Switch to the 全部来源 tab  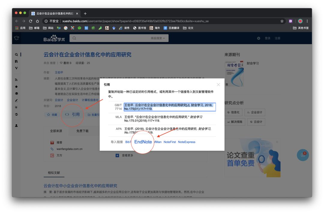tap(56, 131)
